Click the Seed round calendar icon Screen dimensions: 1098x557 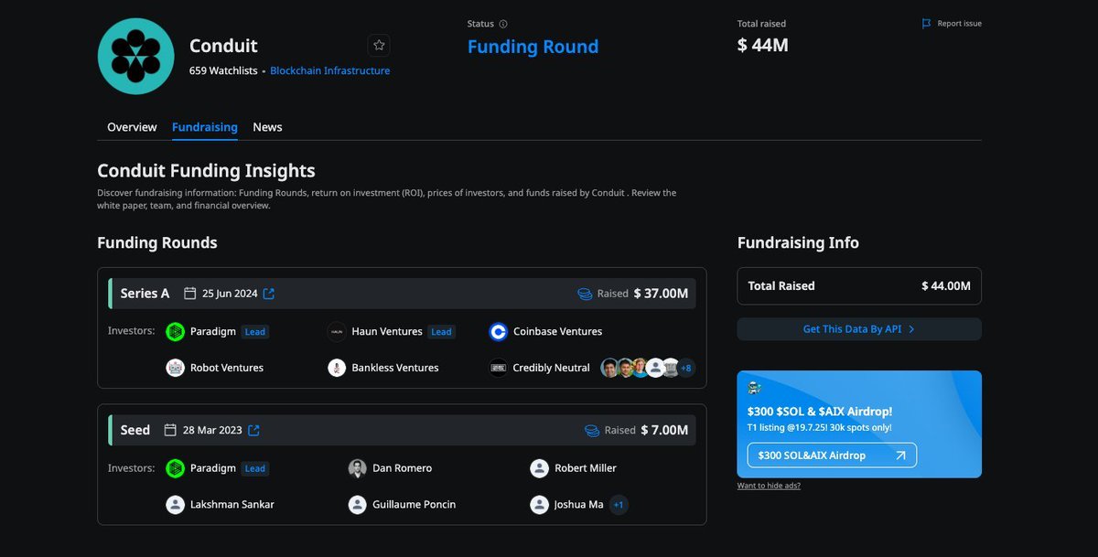170,430
